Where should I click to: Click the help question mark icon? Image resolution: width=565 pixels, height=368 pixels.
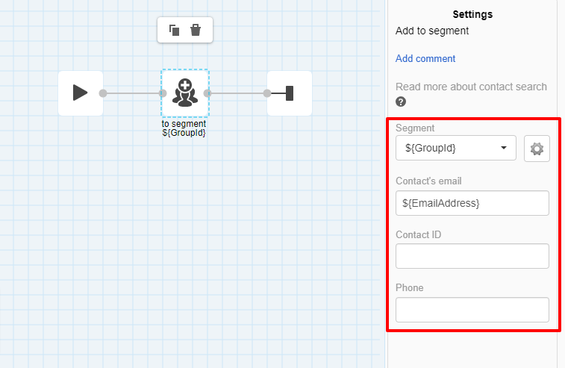click(x=401, y=102)
